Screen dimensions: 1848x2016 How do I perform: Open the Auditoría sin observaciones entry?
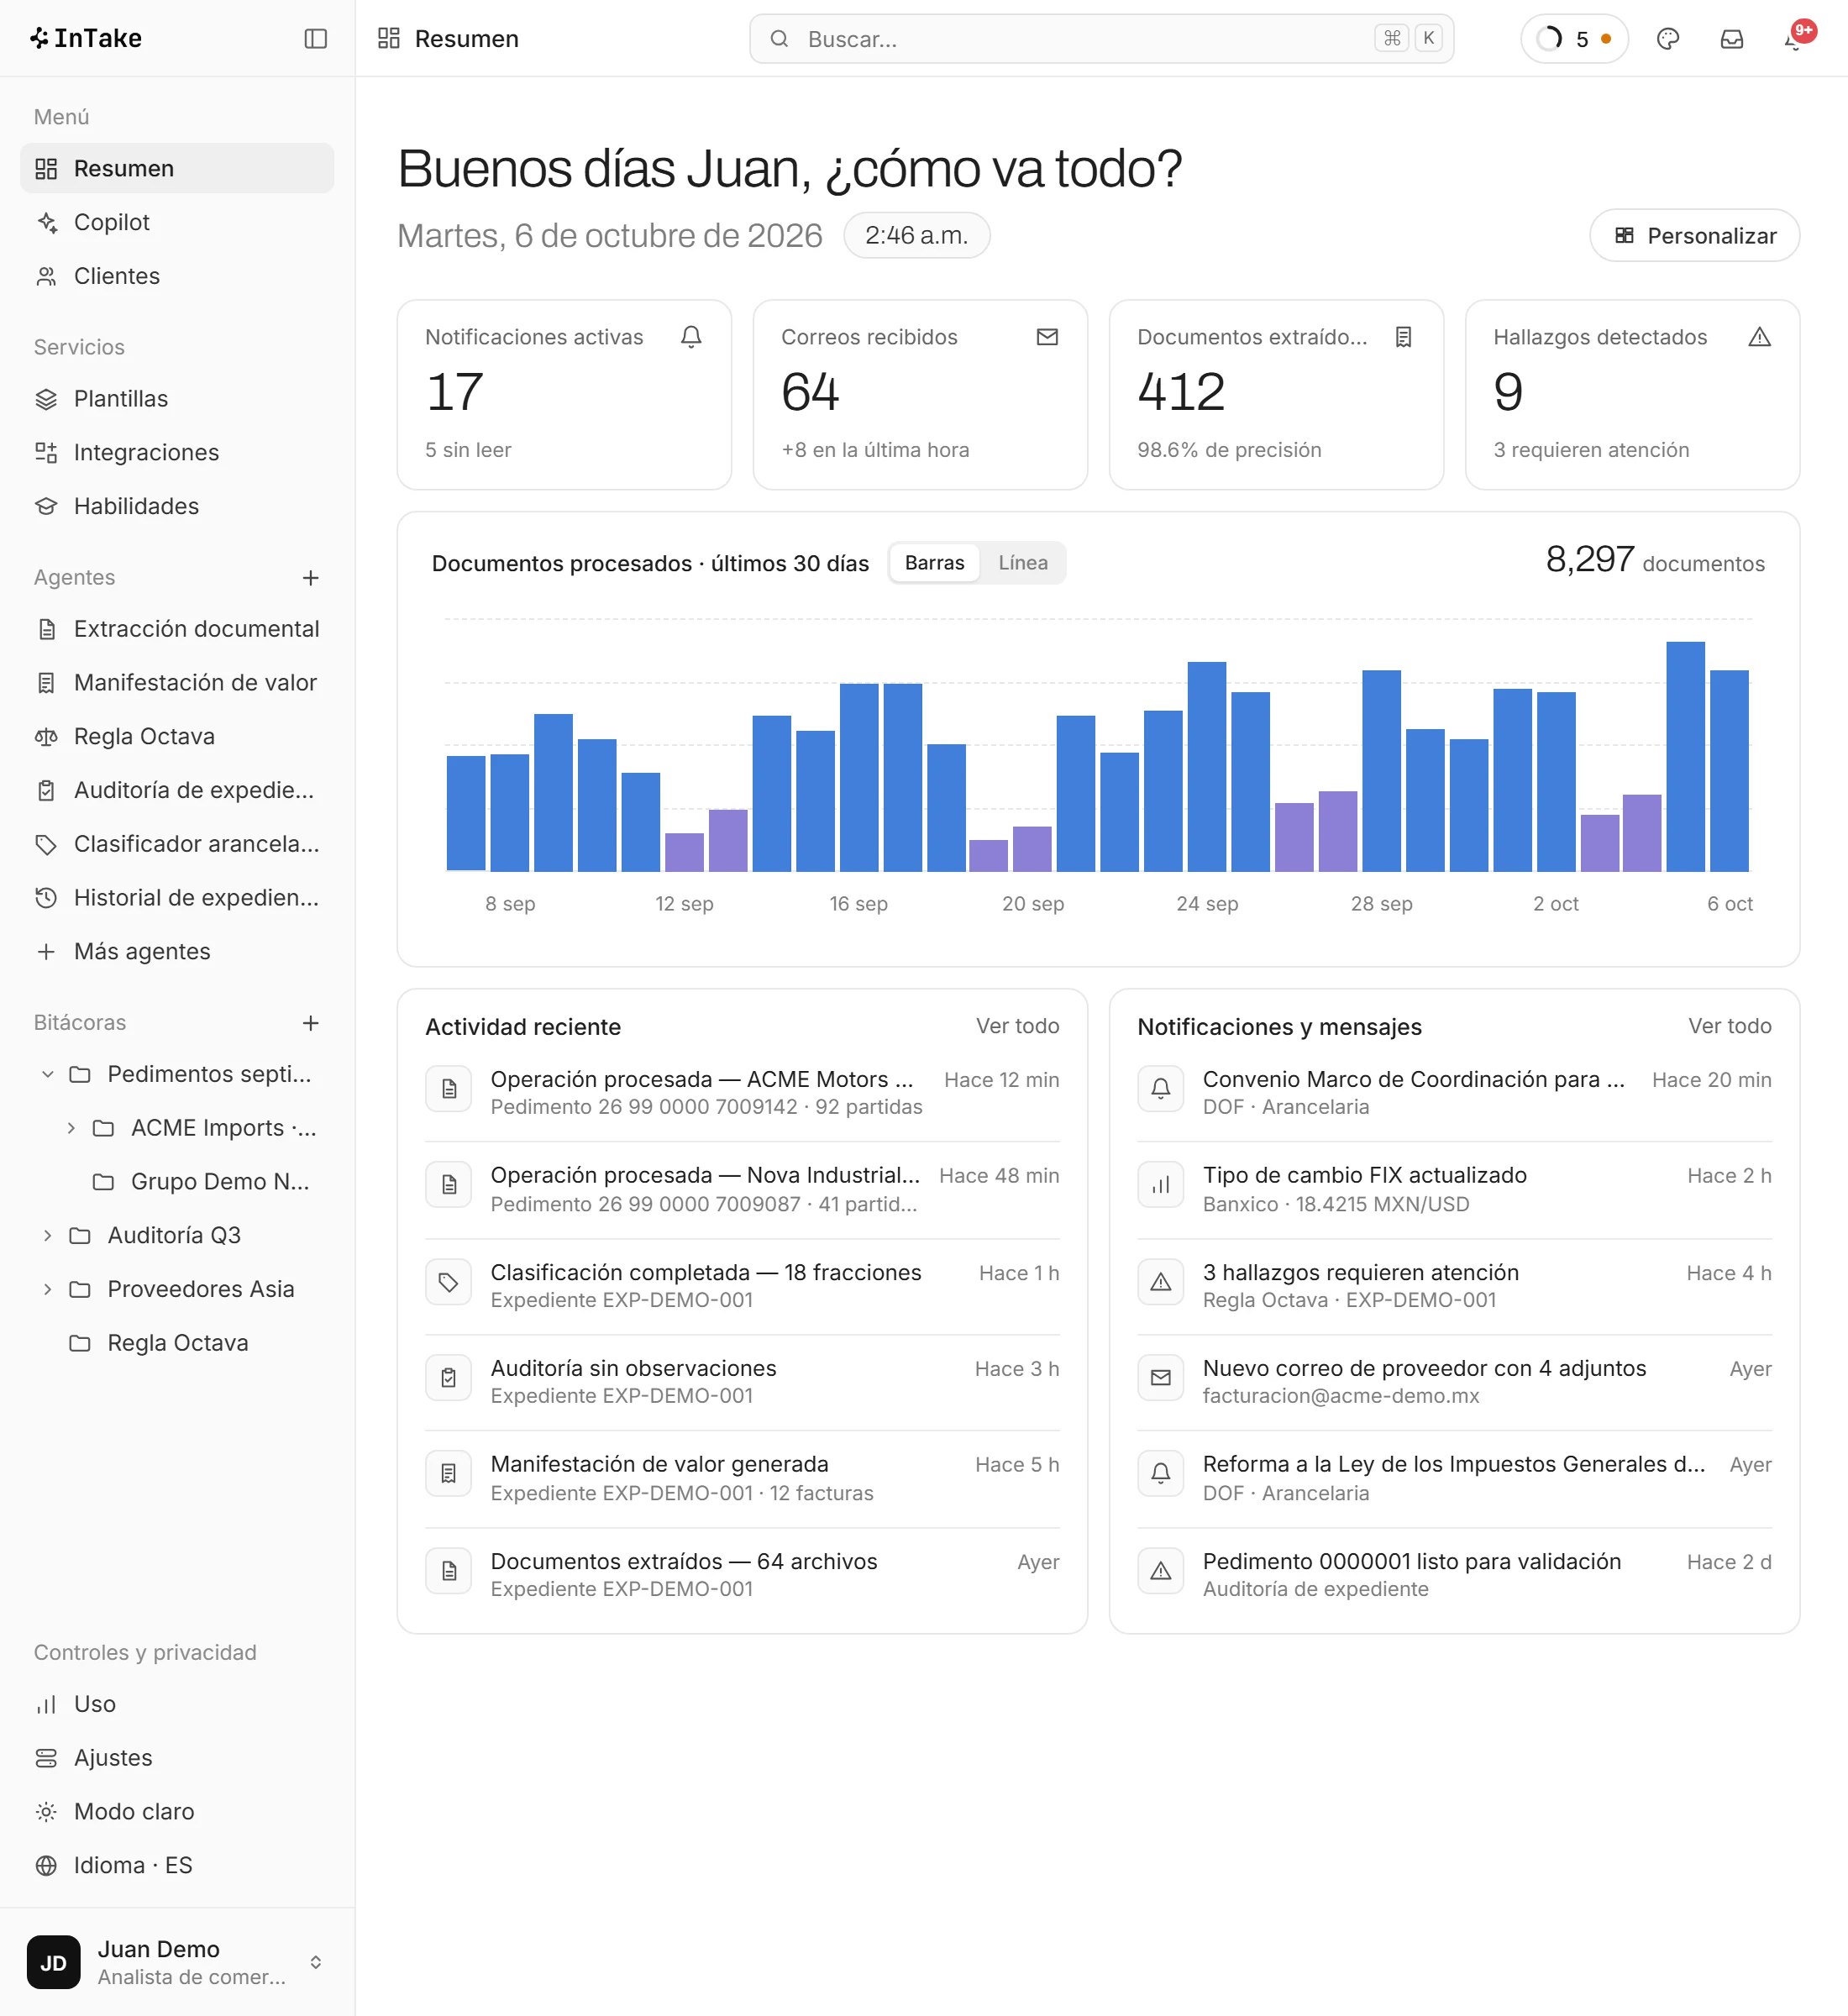coord(742,1381)
